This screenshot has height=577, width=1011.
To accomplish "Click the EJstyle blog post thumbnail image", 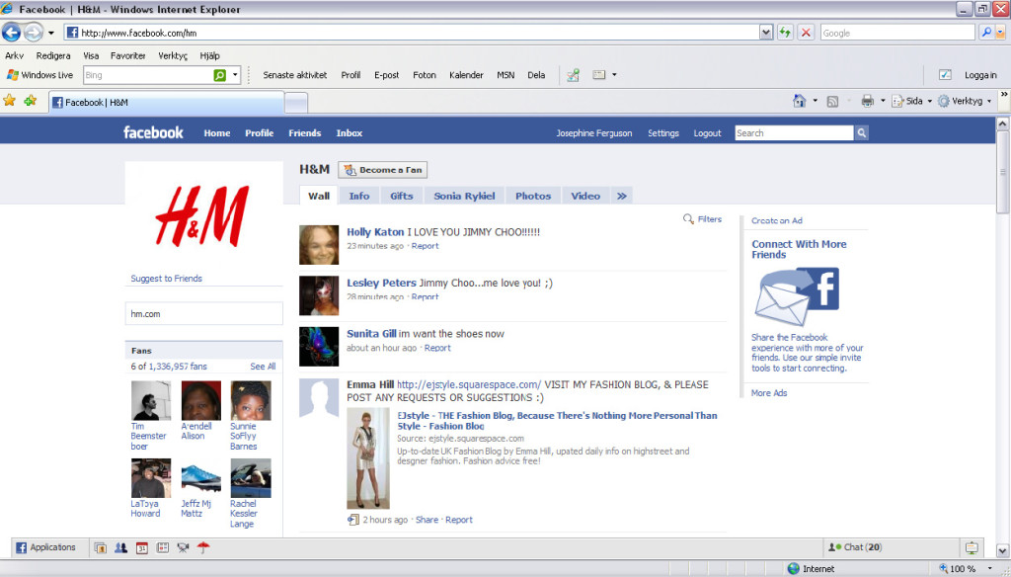I will tap(368, 458).
